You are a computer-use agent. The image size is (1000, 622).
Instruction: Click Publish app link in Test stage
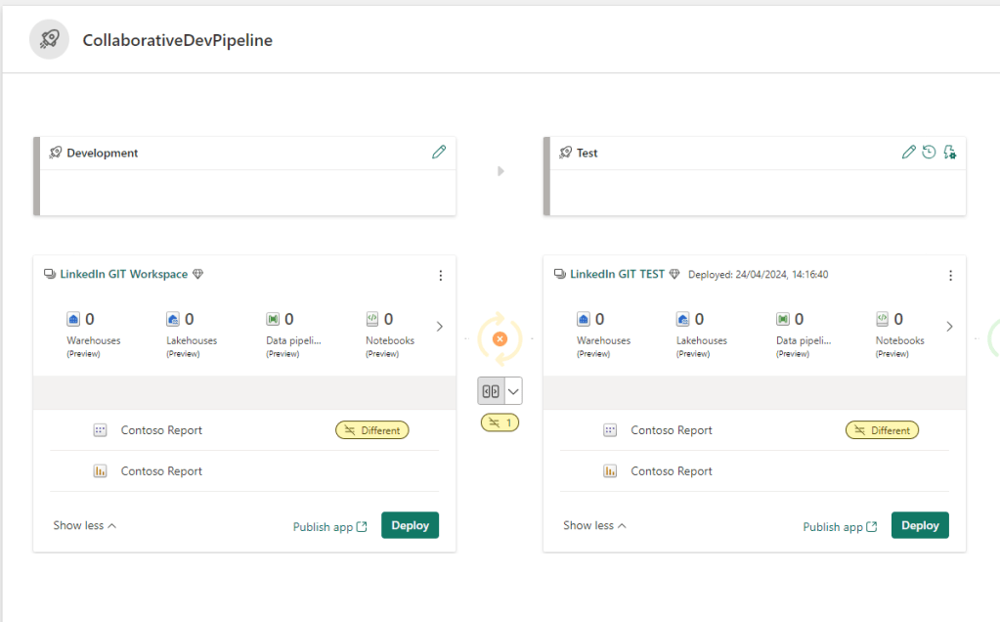[x=840, y=526]
